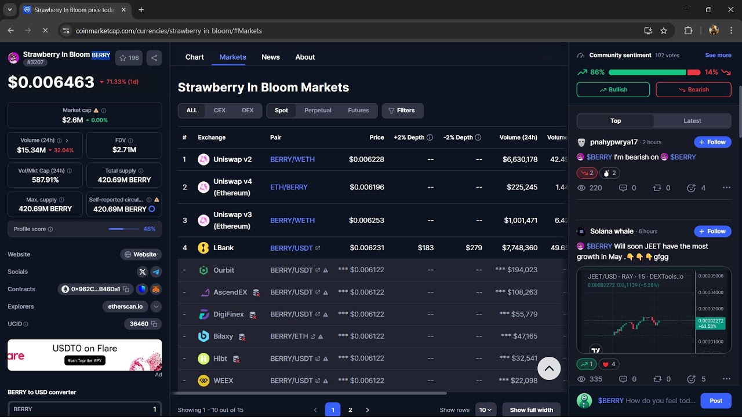
Task: Add token to MetaMask via fox icon
Action: pos(156,289)
